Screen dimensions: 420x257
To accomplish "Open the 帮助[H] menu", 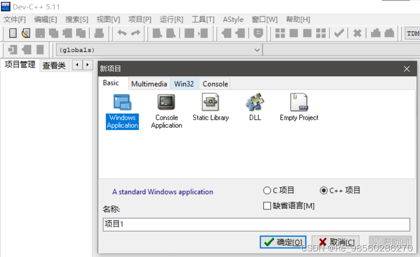I will (298, 19).
